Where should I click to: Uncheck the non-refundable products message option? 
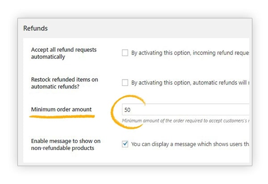pos(125,144)
